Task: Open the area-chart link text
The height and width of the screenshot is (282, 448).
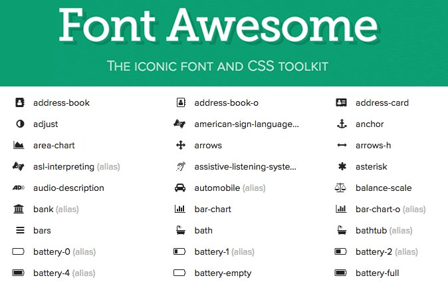Action: pyautogui.click(x=54, y=145)
